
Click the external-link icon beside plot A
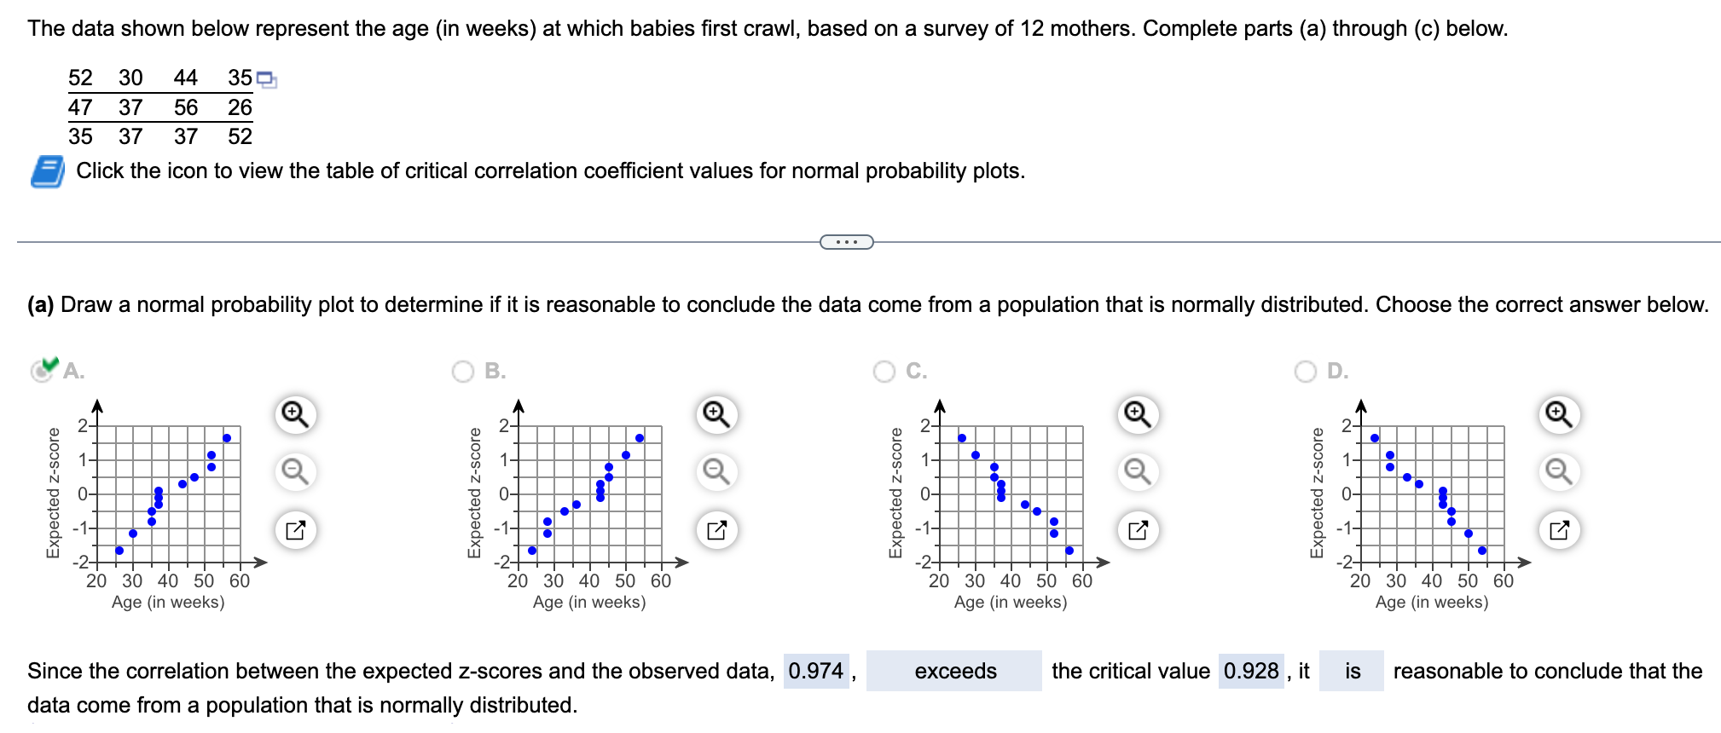tap(294, 529)
